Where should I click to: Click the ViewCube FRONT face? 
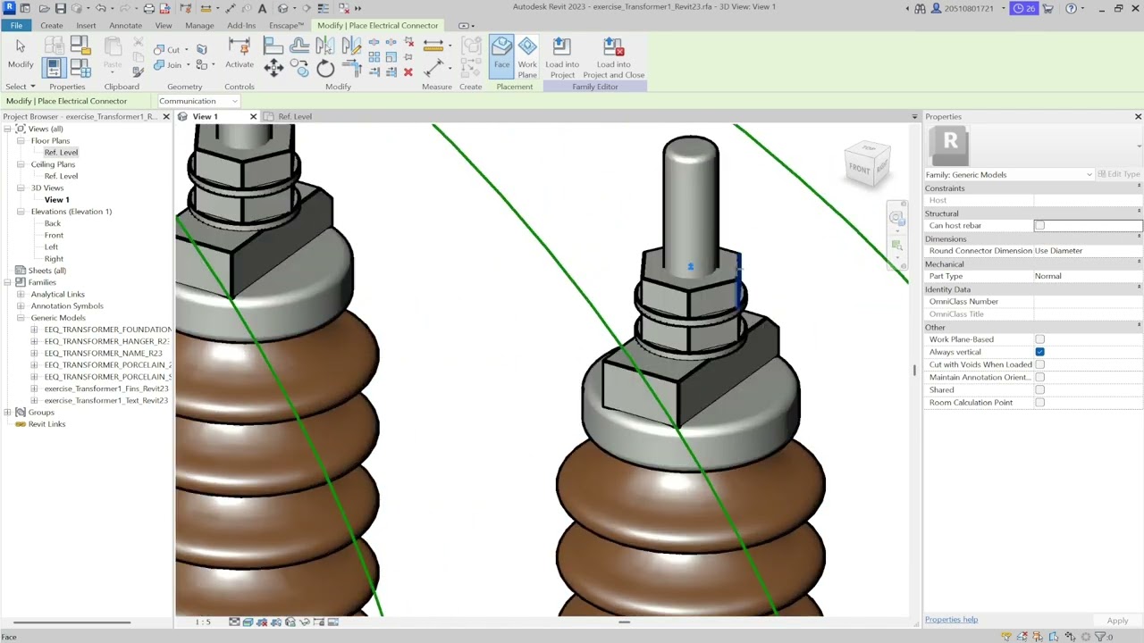click(x=859, y=168)
